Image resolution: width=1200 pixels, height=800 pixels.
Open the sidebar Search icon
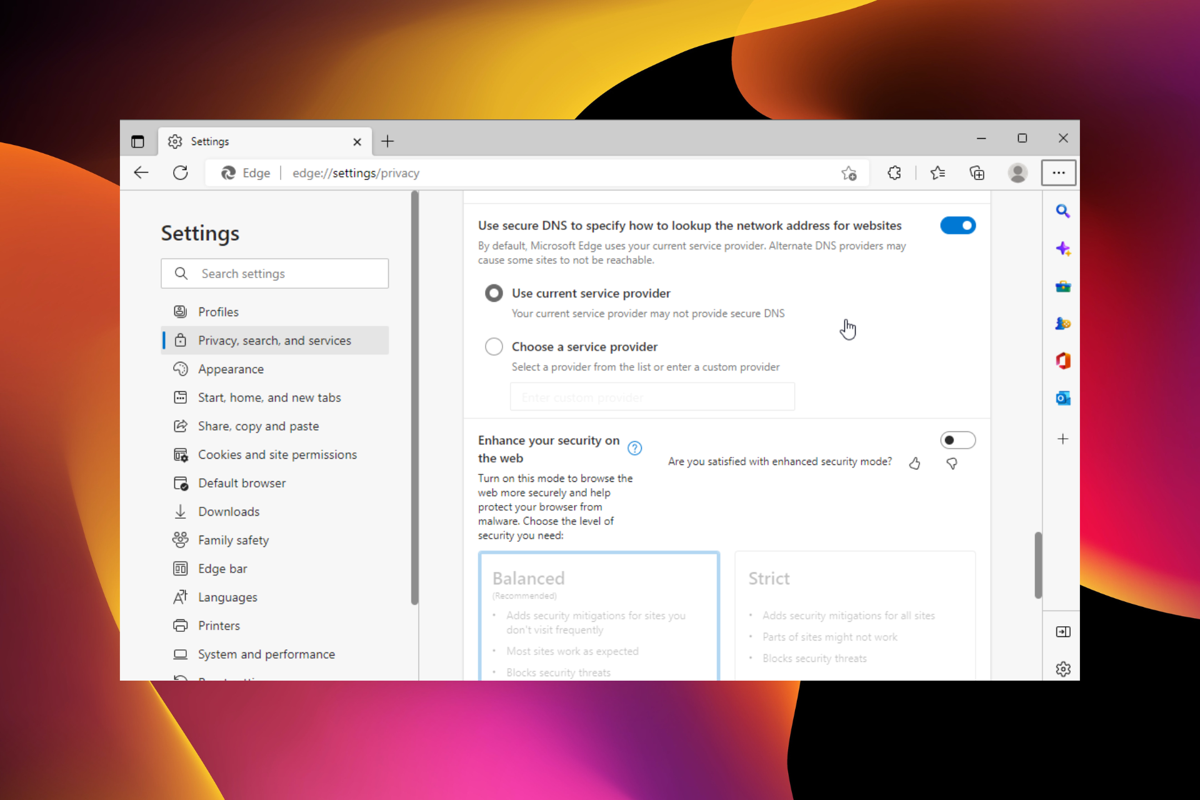pyautogui.click(x=1062, y=211)
